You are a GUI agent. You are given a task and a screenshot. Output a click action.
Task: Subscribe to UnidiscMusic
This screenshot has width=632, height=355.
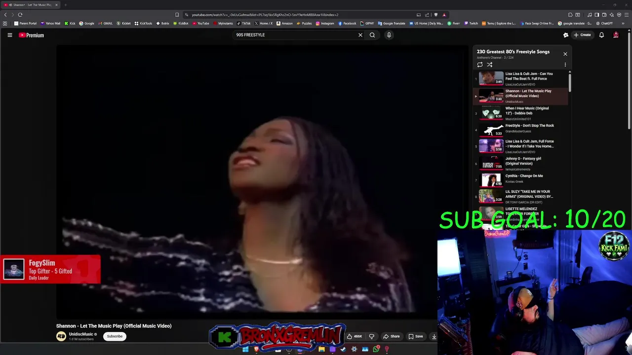115,336
